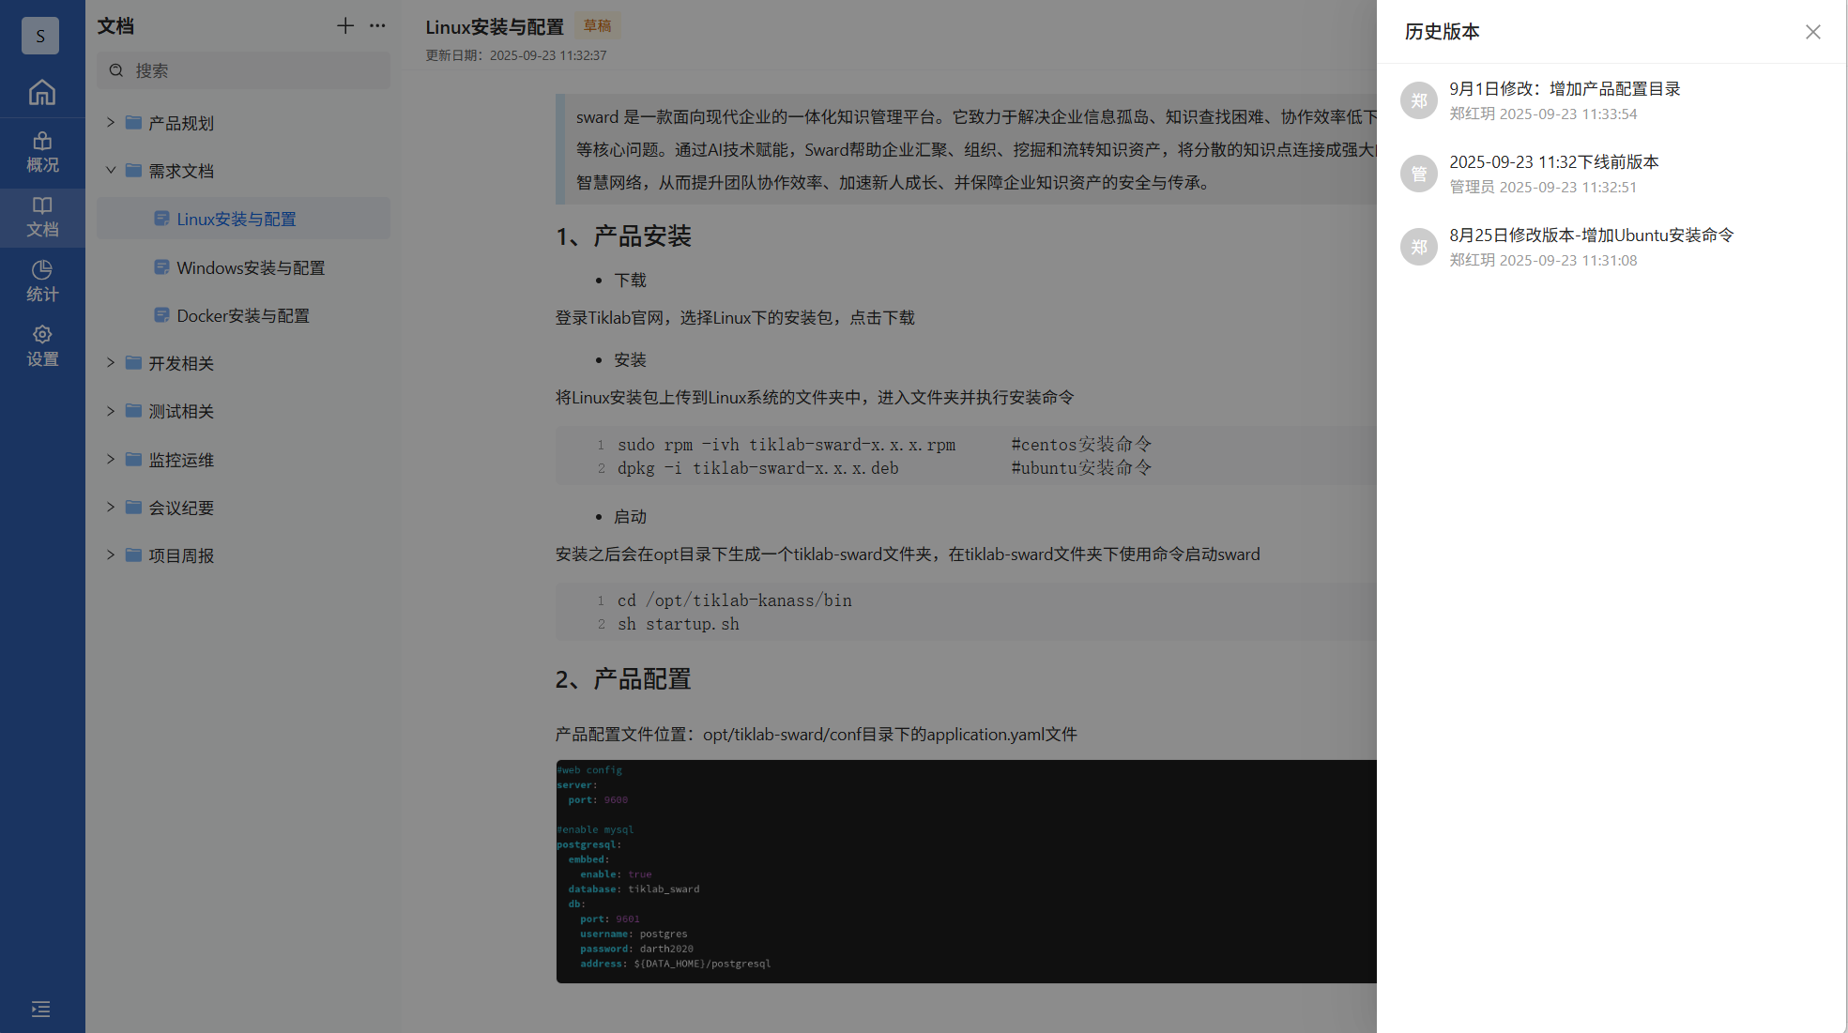Image resolution: width=1848 pixels, height=1033 pixels.
Task: Click the 郑 avatar of the 9月1日 version
Action: point(1419,100)
